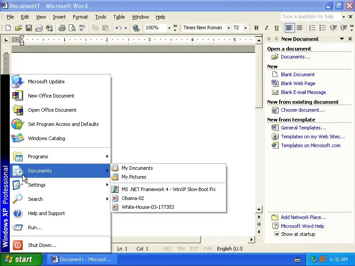The width and height of the screenshot is (355, 266).
Task: Open the Table menu
Action: click(119, 17)
